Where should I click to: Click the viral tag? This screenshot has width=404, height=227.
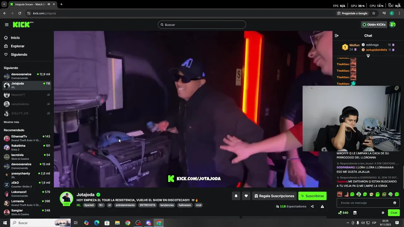click(199, 205)
